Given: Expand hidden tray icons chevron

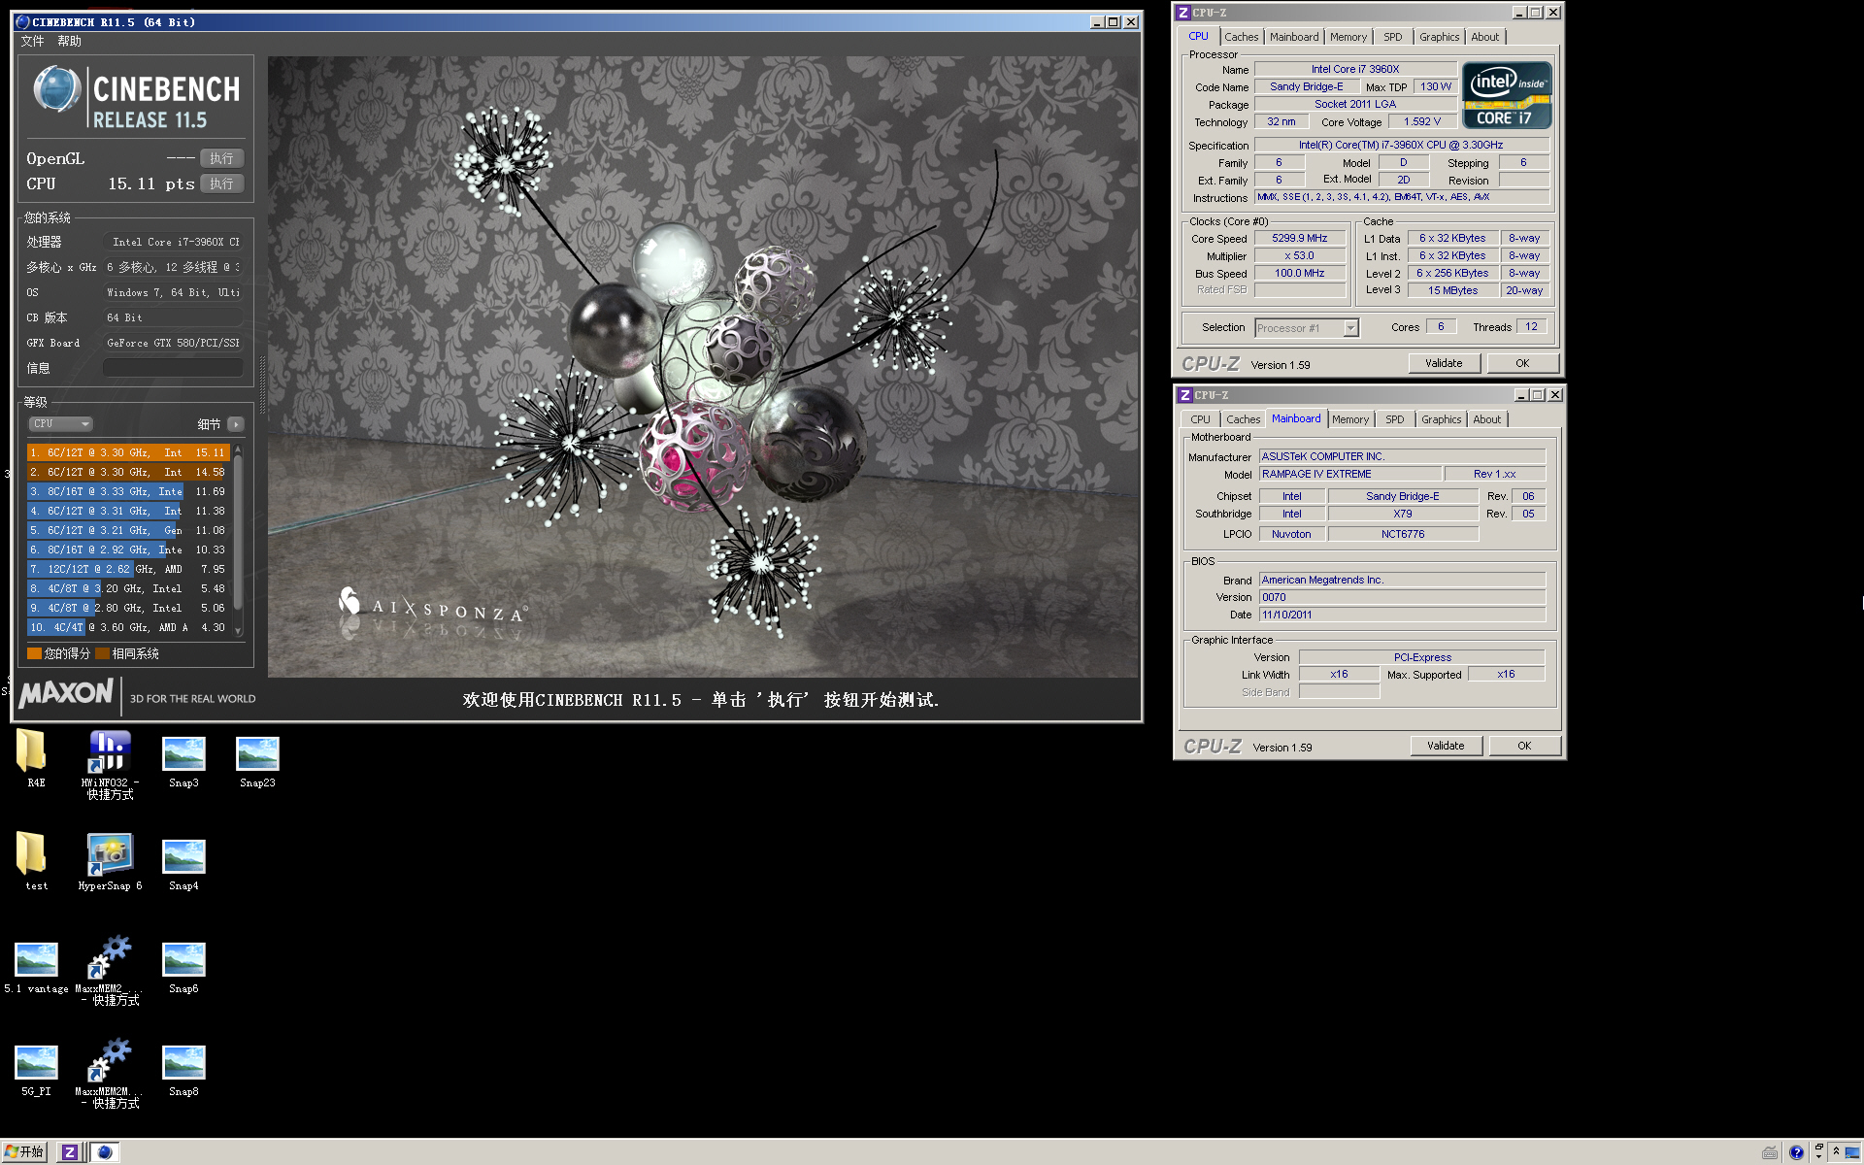Looking at the screenshot, I should tap(1837, 1152).
